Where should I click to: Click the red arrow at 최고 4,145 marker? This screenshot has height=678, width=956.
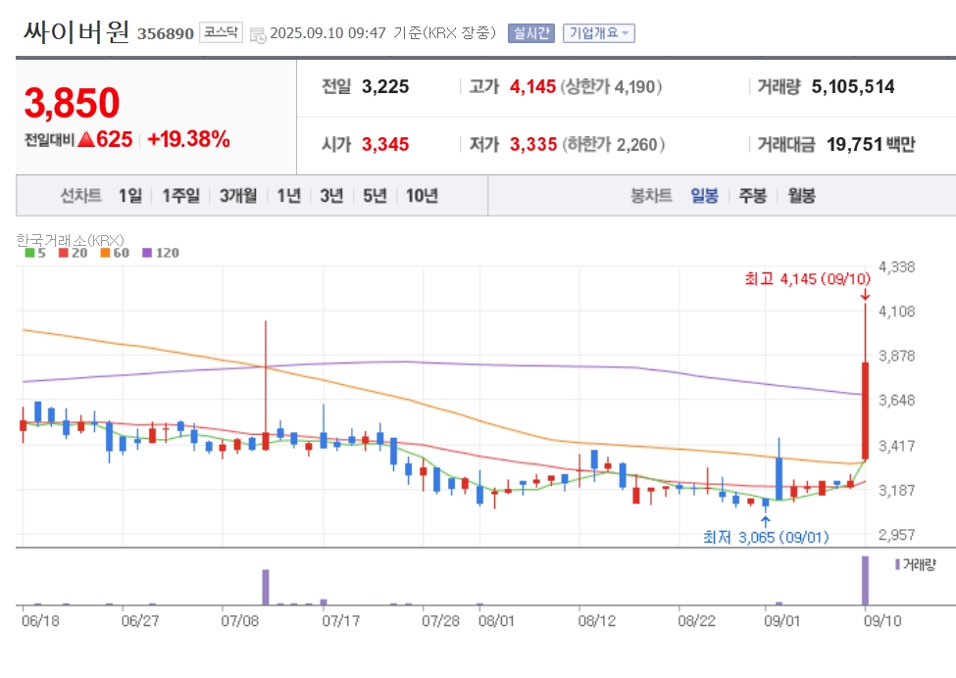click(865, 295)
